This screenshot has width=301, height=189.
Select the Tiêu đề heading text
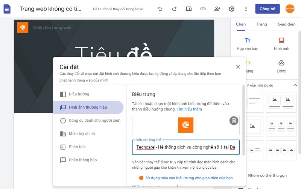click(x=113, y=50)
